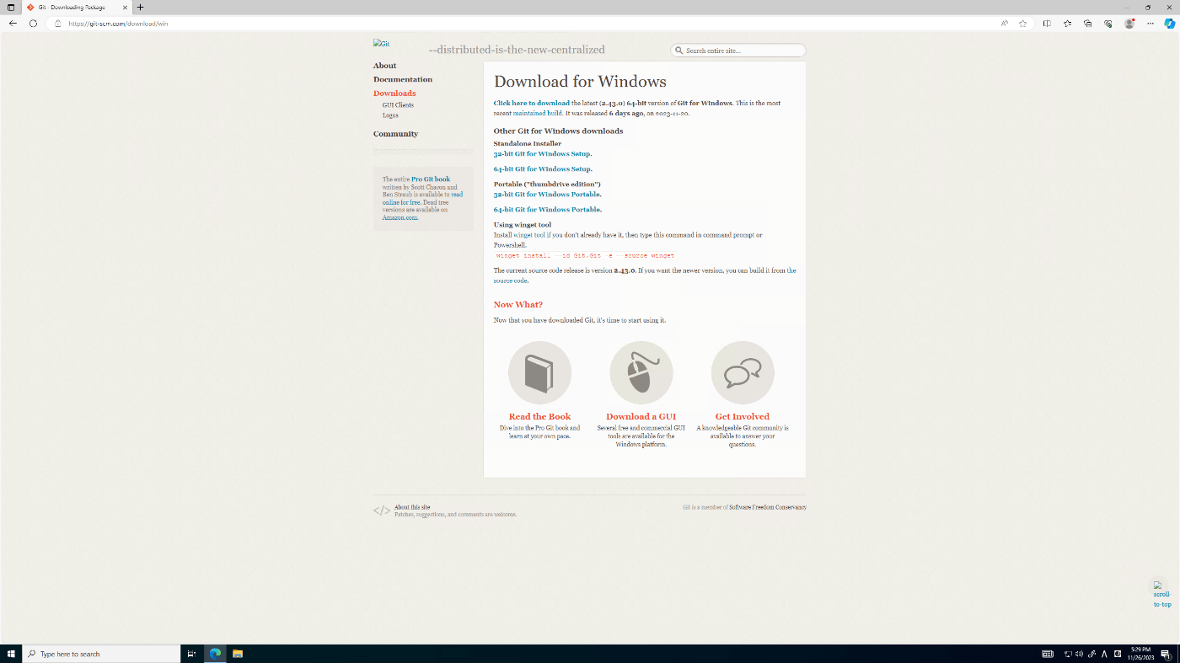
Task: Click the winget install command text
Action: 585,255
